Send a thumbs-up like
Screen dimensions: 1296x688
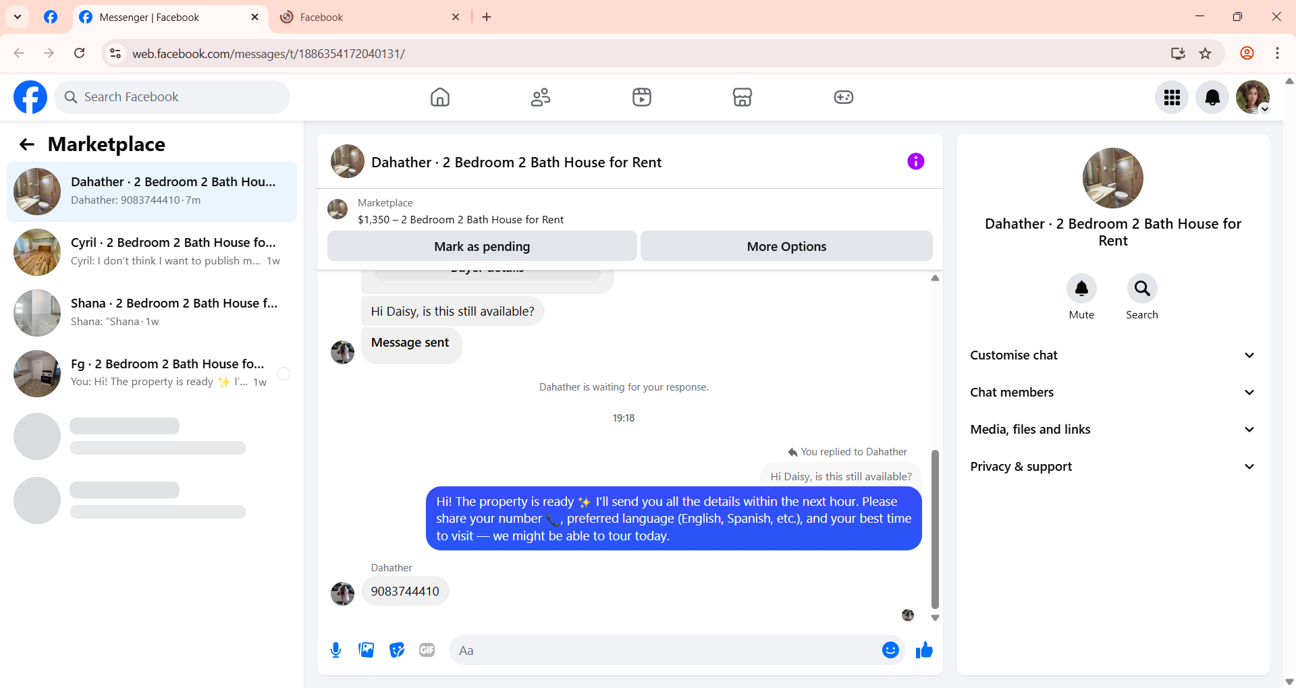pyautogui.click(x=924, y=650)
